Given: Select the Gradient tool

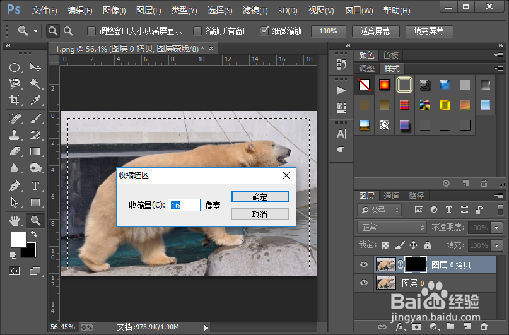Looking at the screenshot, I should 35,151.
